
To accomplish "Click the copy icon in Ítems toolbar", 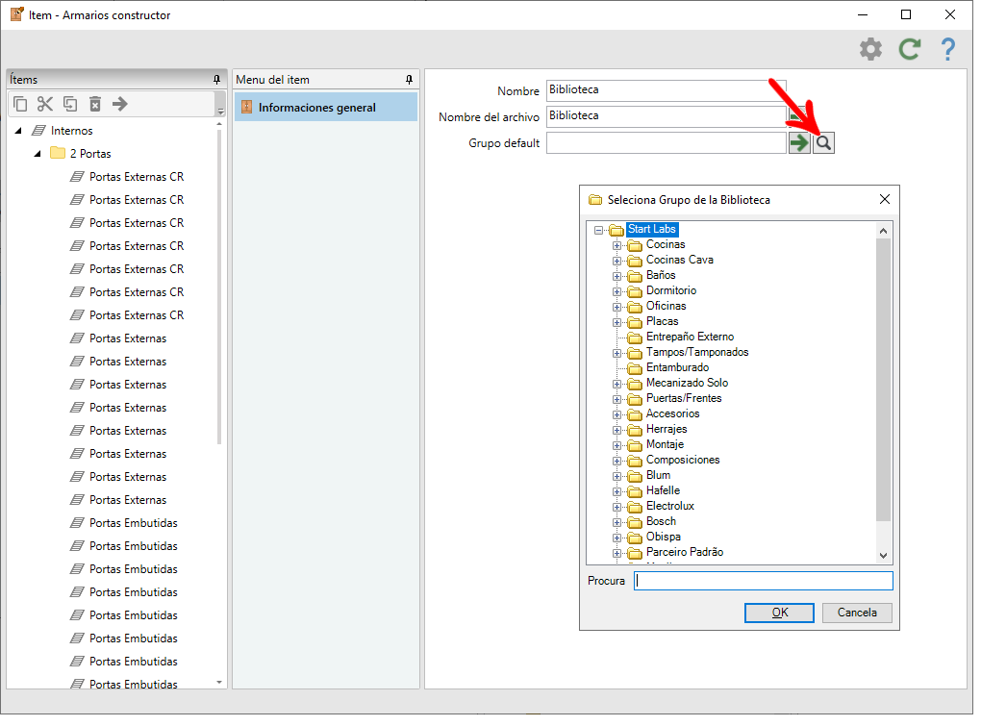I will [20, 104].
